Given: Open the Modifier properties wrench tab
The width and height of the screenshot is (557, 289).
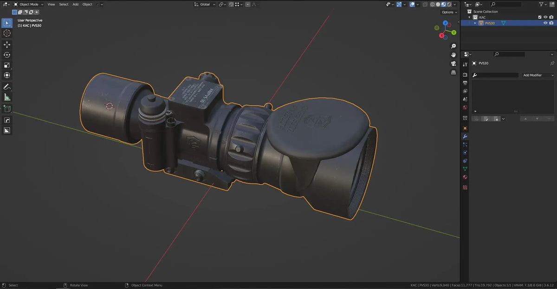Looking at the screenshot, I should [x=465, y=137].
